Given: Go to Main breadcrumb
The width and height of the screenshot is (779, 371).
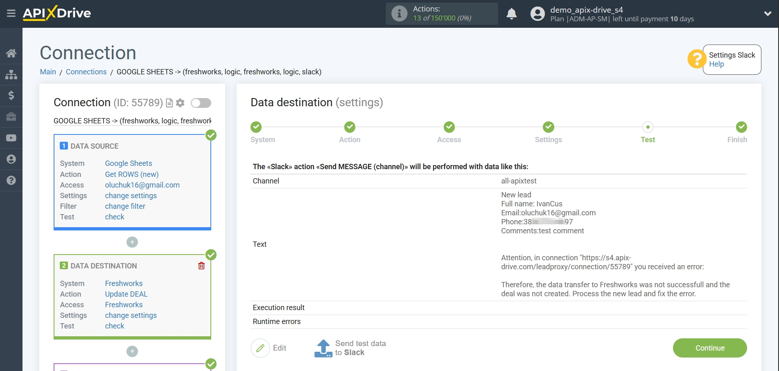Looking at the screenshot, I should [48, 72].
